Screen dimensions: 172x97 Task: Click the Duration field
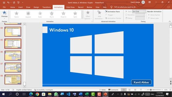coord(140,15)
